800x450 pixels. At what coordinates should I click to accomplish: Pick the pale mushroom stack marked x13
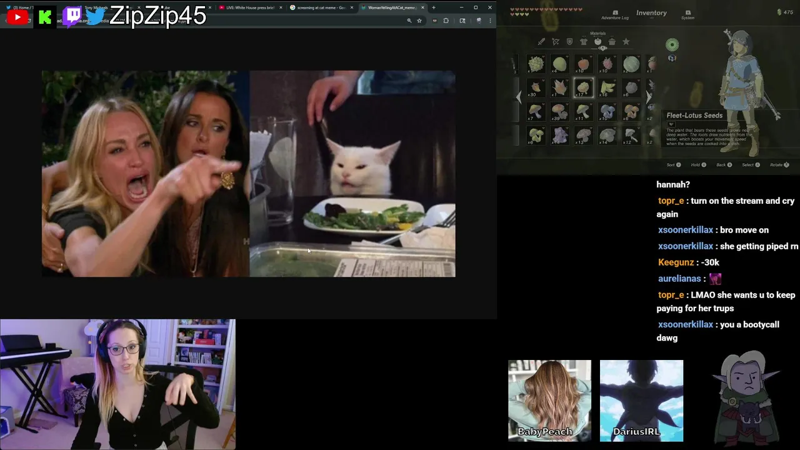tap(583, 136)
